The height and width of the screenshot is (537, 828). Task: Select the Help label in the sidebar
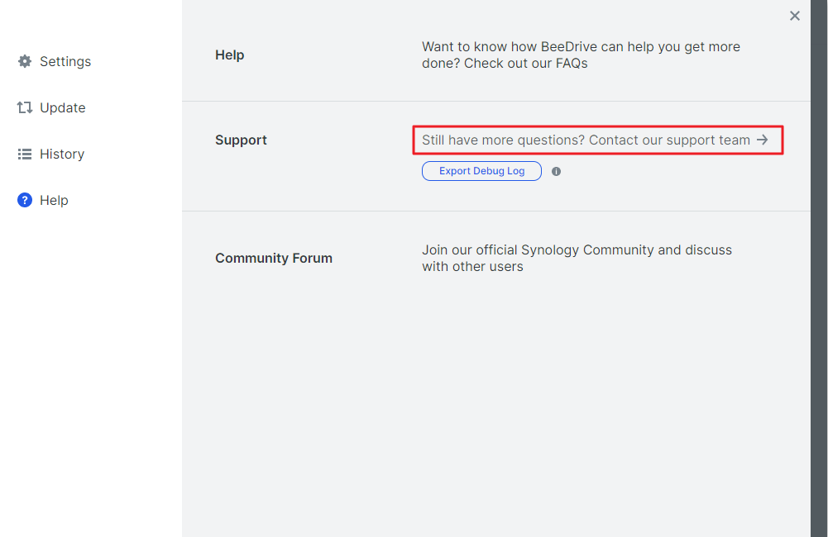click(x=54, y=201)
